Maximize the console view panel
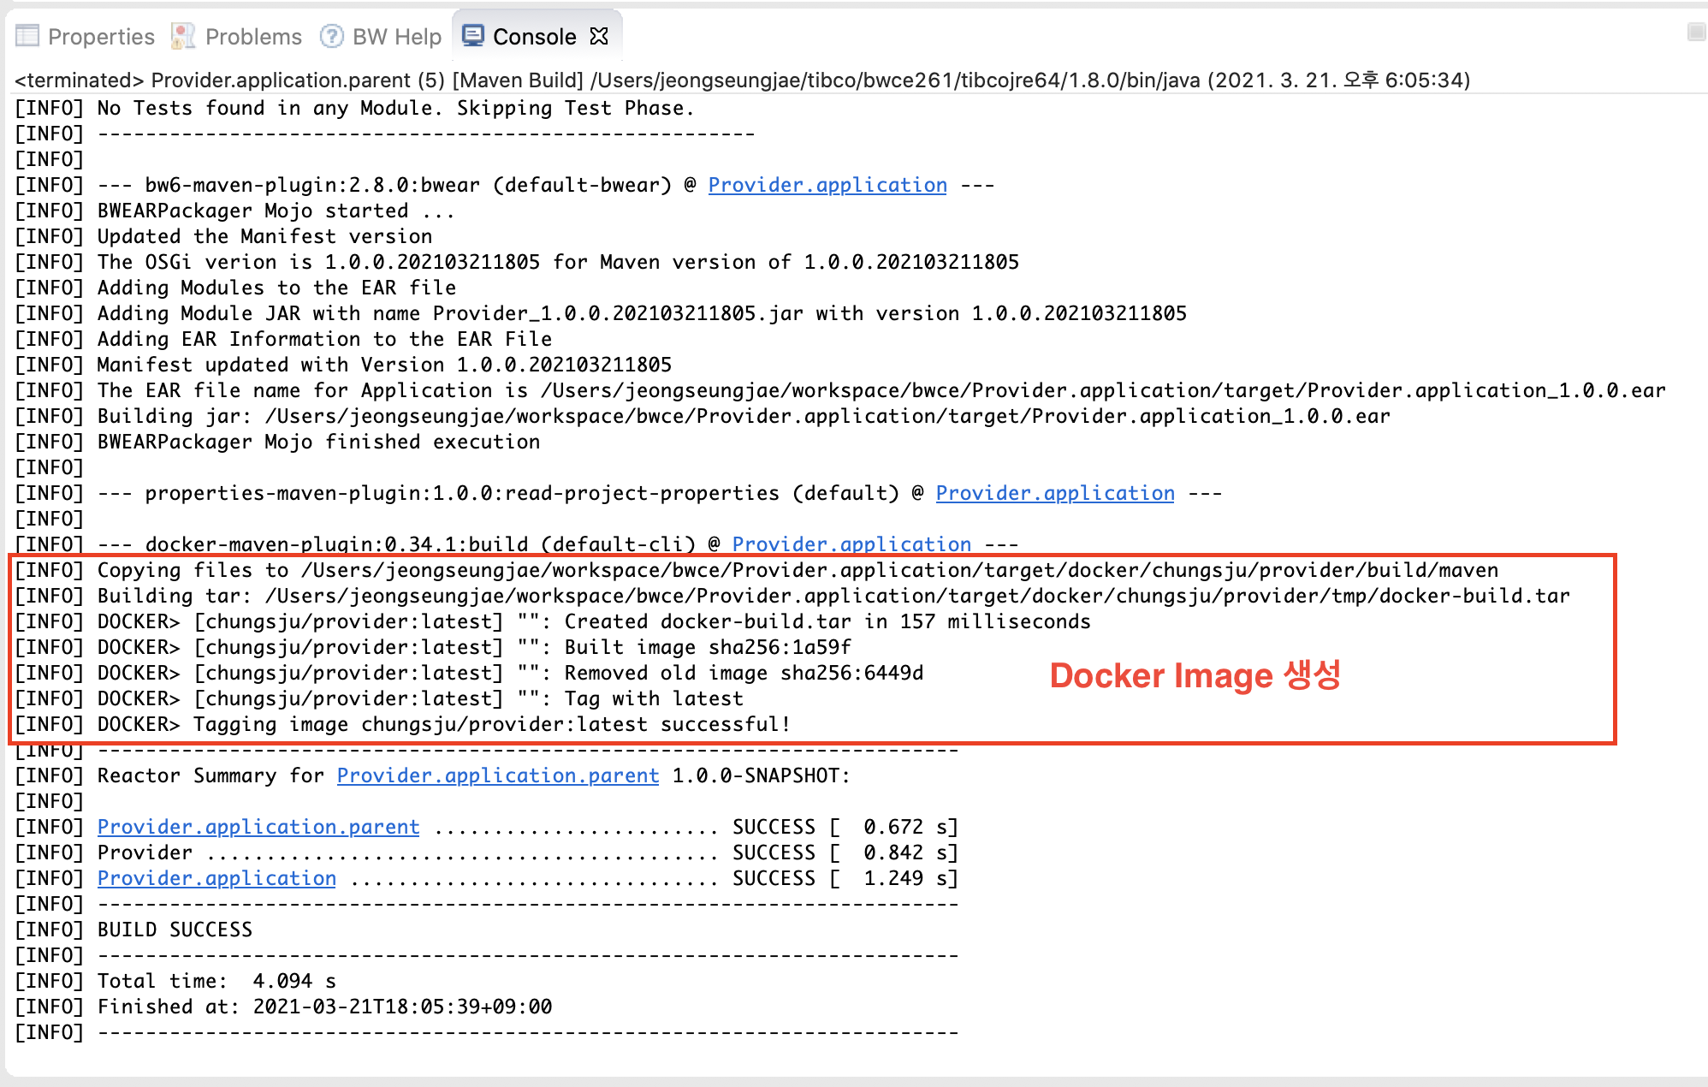 coord(1696,33)
